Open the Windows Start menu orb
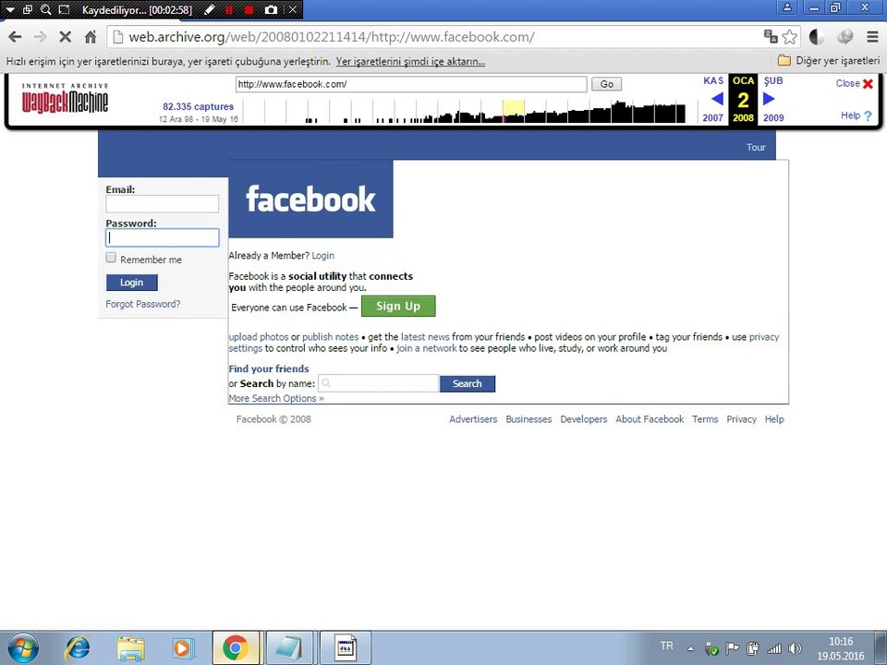 pyautogui.click(x=23, y=648)
